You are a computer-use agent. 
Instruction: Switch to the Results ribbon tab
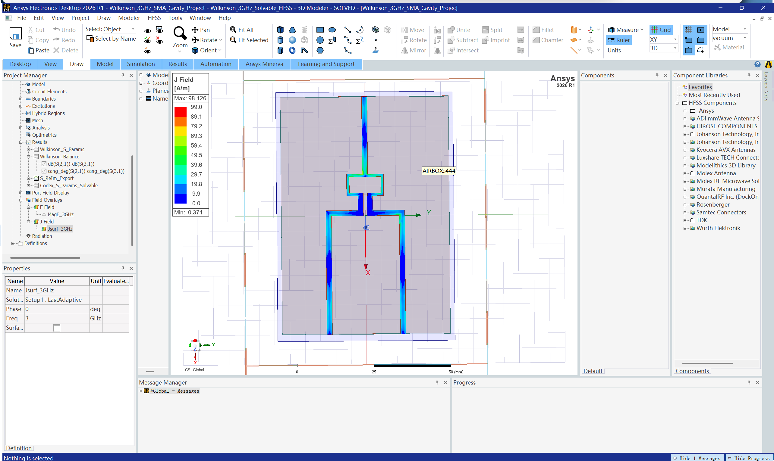[x=178, y=64]
